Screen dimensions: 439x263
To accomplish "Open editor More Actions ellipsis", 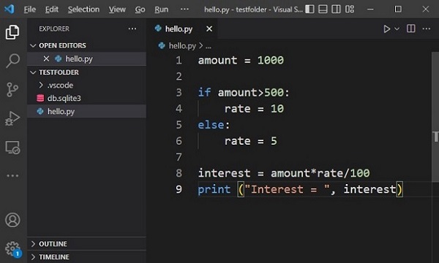I will pos(426,28).
